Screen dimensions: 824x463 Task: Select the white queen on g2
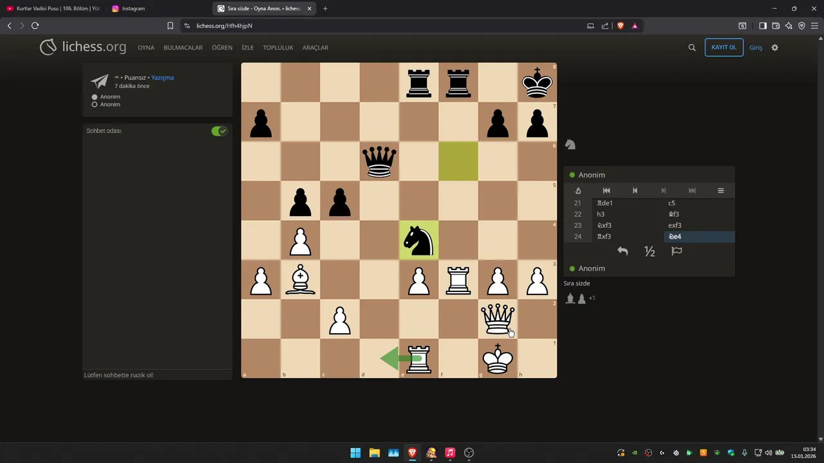(498, 320)
